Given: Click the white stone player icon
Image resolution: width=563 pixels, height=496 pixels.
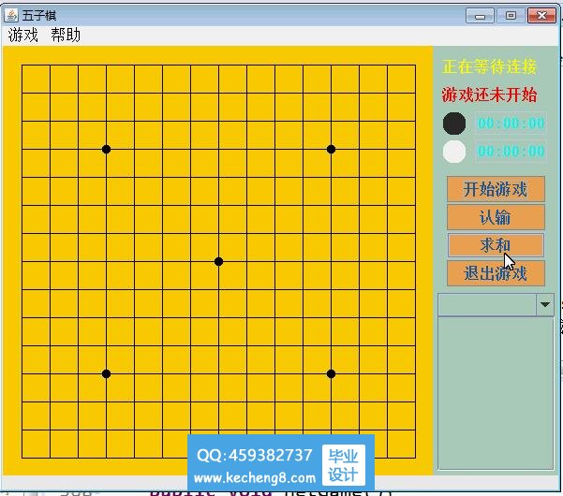Looking at the screenshot, I should [x=454, y=152].
